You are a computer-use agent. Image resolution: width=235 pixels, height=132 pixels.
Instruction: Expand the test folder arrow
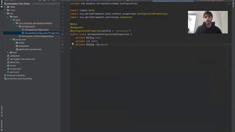pos(8,52)
